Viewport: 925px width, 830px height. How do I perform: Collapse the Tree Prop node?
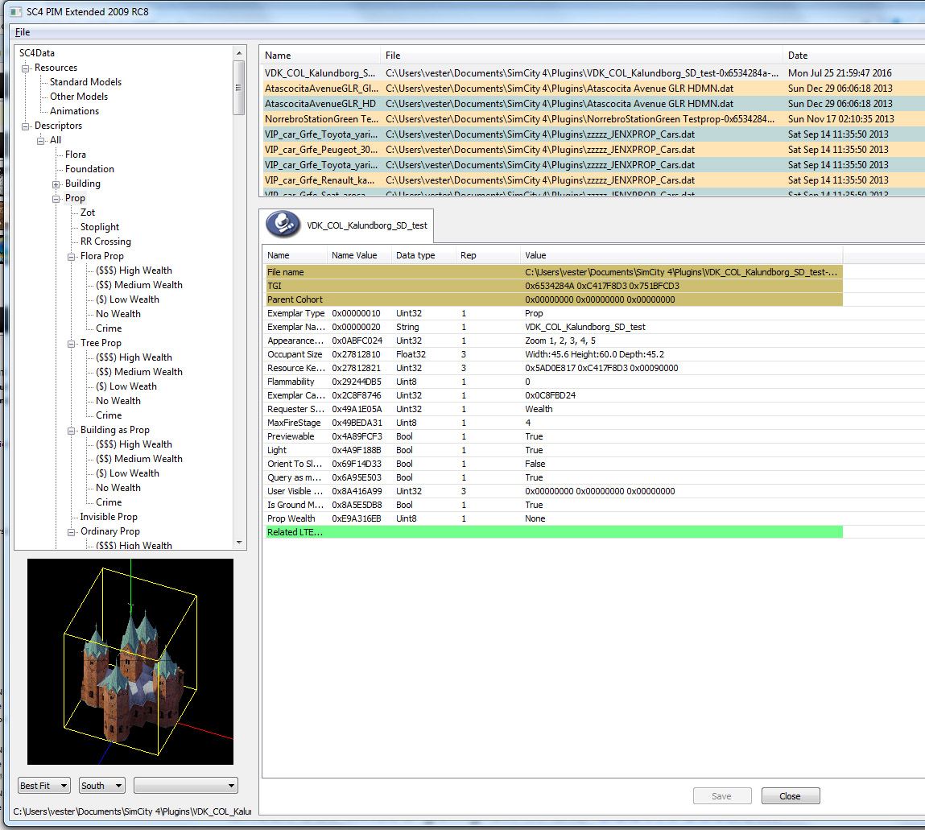click(72, 343)
